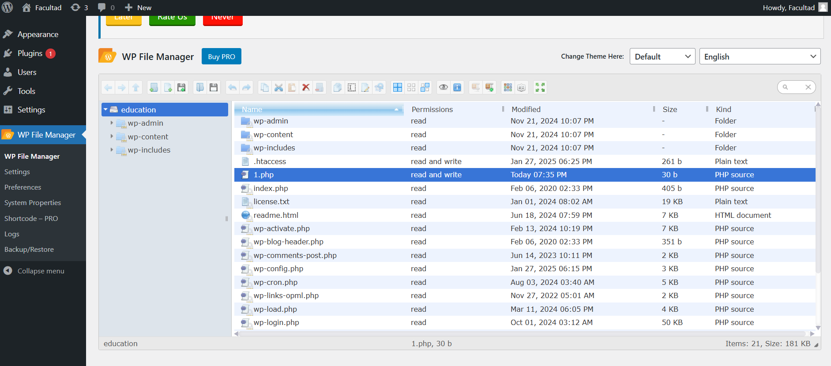Copy the selected file with the toolbar icon
Screen dimensions: 831x366
(265, 87)
